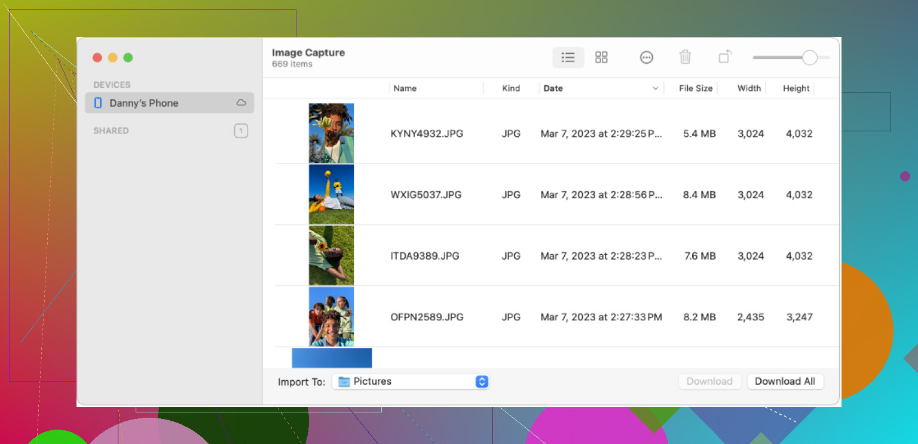The height and width of the screenshot is (444, 918).
Task: Open the more options ellipsis menu
Action: tap(646, 57)
